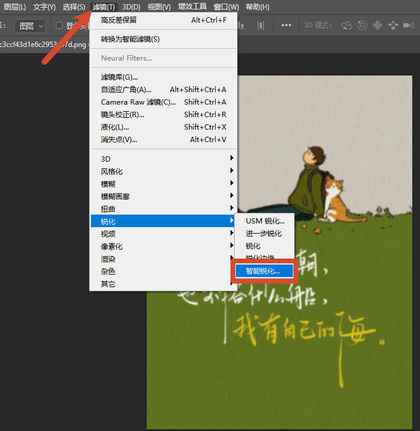Image resolution: width=420 pixels, height=431 pixels.
Task: Select 进一步锐化 in the submenu
Action: [x=265, y=234]
